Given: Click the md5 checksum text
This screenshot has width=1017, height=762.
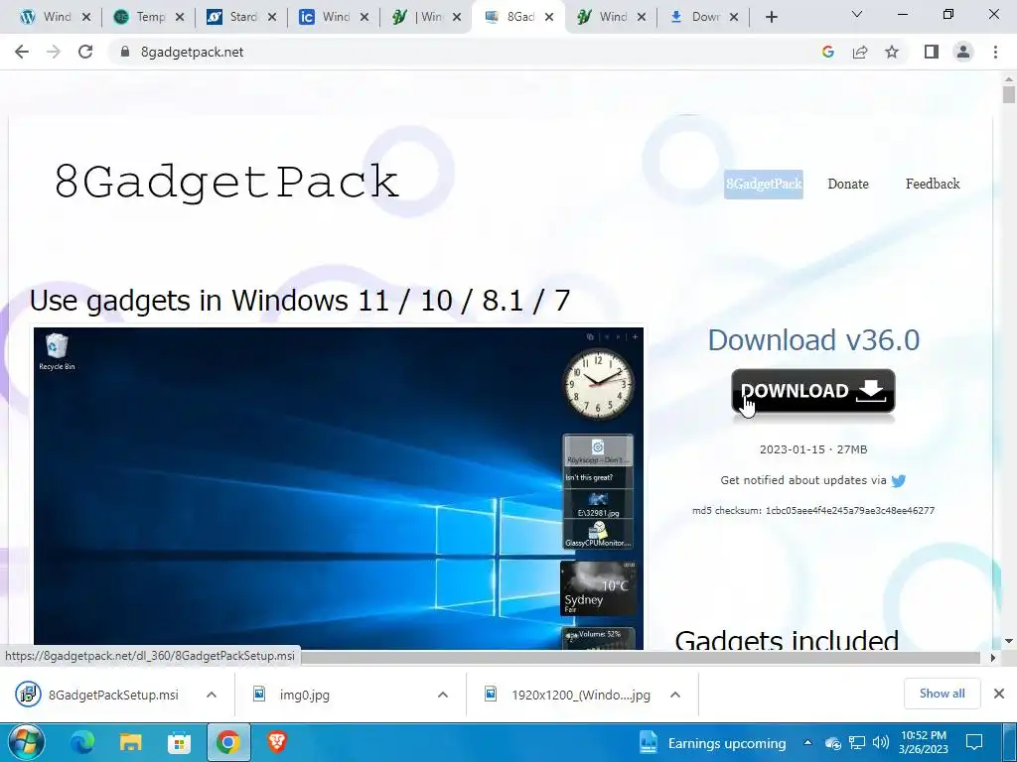Looking at the screenshot, I should coord(813,511).
